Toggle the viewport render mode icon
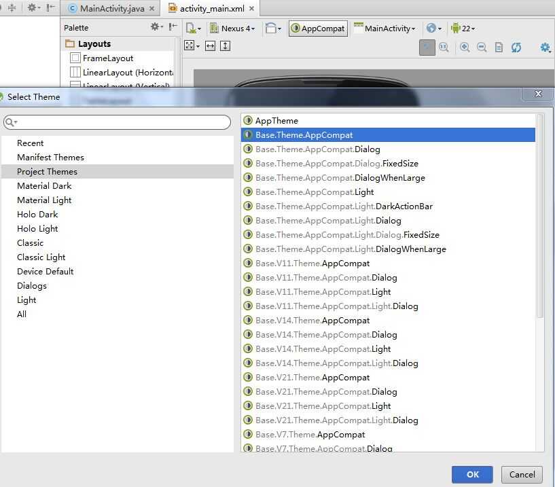Viewport: 555px width, 487px height. pos(192,46)
